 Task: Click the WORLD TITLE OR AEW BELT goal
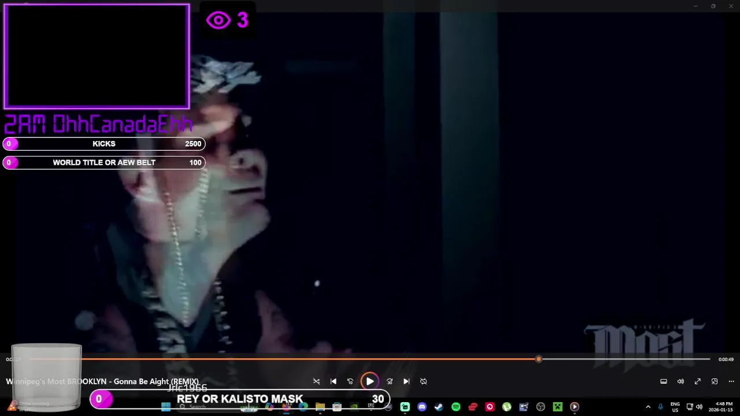[x=104, y=162]
